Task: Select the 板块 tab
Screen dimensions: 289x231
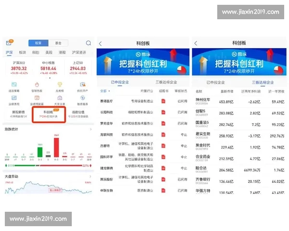Action: click(x=23, y=52)
